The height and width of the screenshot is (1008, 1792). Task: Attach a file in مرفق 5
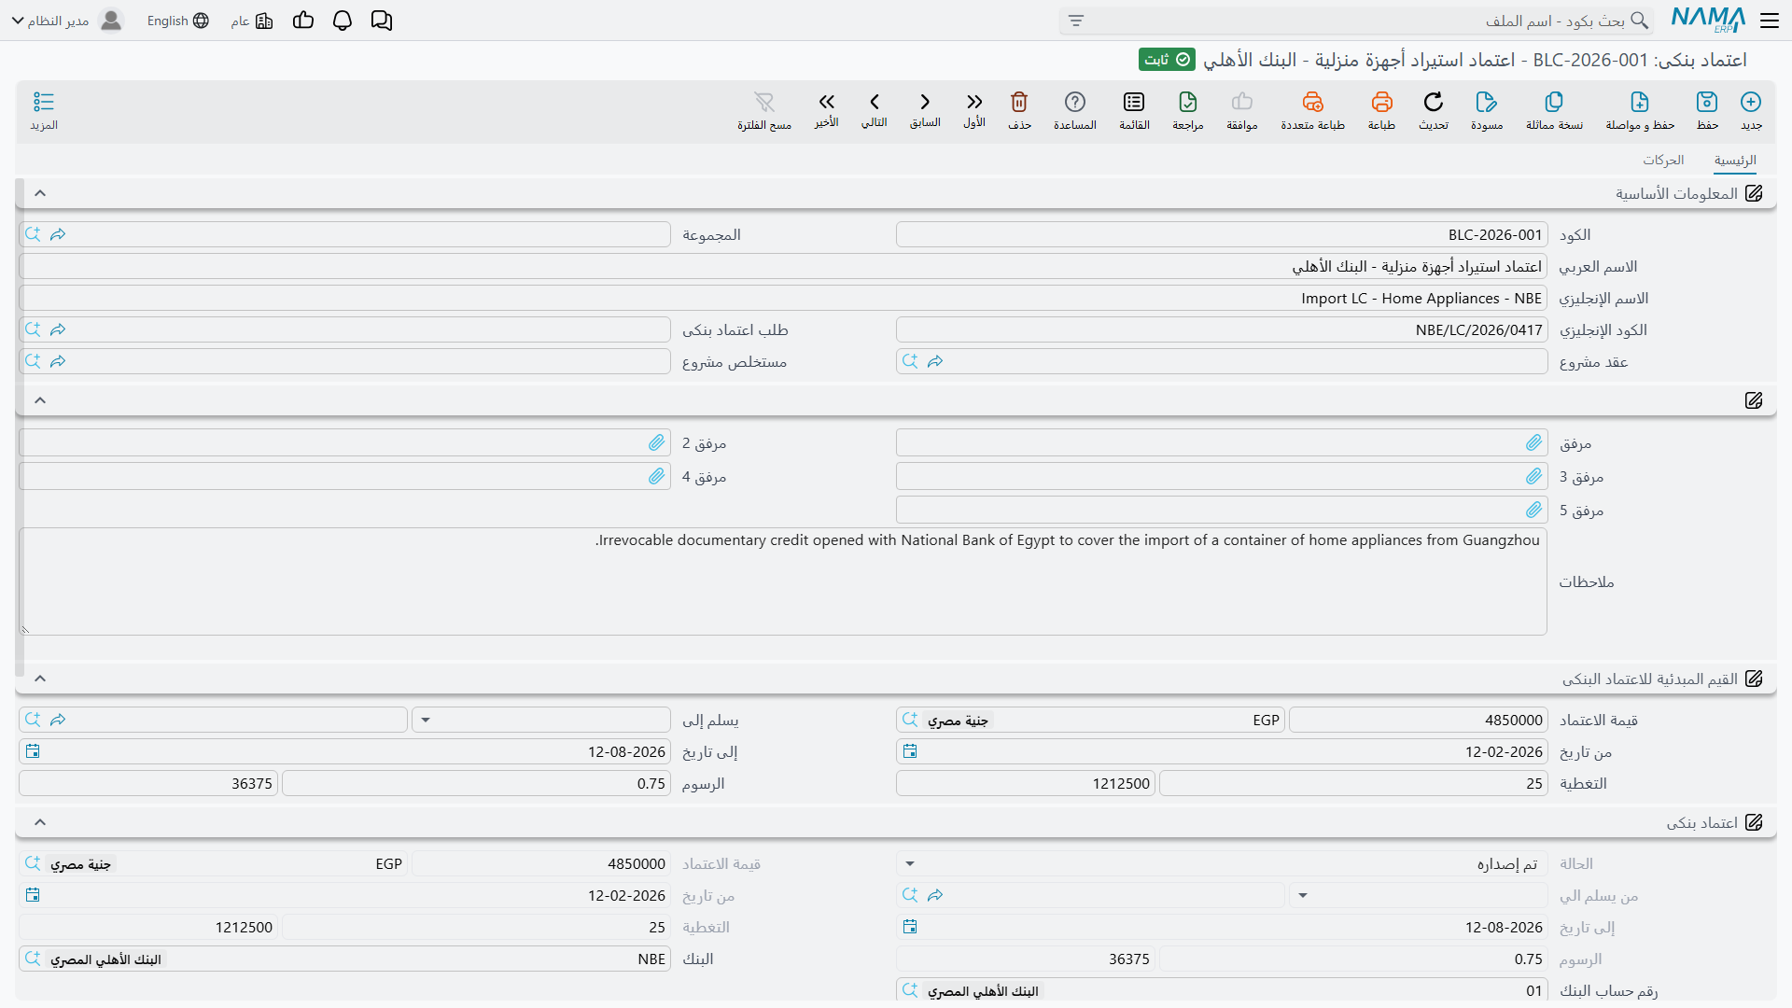pyautogui.click(x=1534, y=510)
